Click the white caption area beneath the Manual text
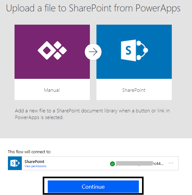The width and height of the screenshot is (192, 195). (52, 96)
